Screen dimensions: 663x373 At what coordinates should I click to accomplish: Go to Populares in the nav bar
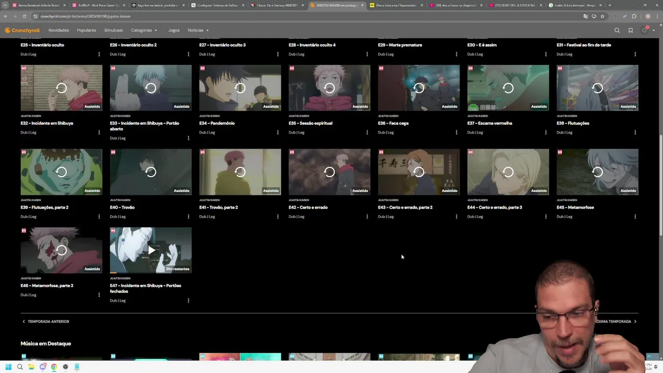[87, 30]
